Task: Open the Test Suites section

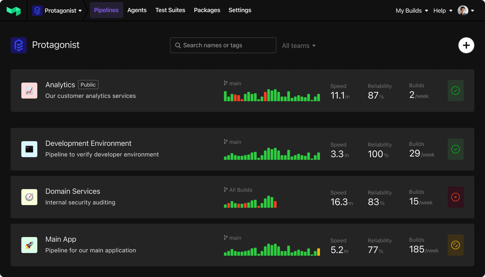Action: (x=170, y=10)
